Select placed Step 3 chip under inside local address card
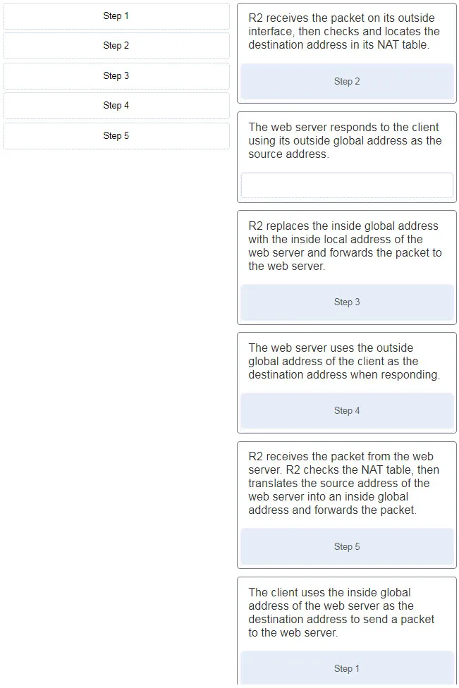This screenshot has height=688, width=459. (347, 302)
